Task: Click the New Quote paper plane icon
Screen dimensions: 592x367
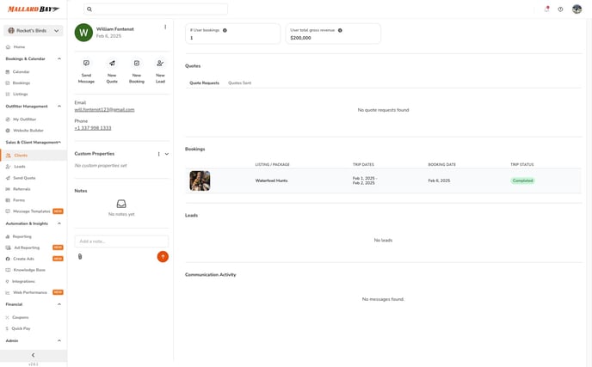Action: tap(112, 64)
